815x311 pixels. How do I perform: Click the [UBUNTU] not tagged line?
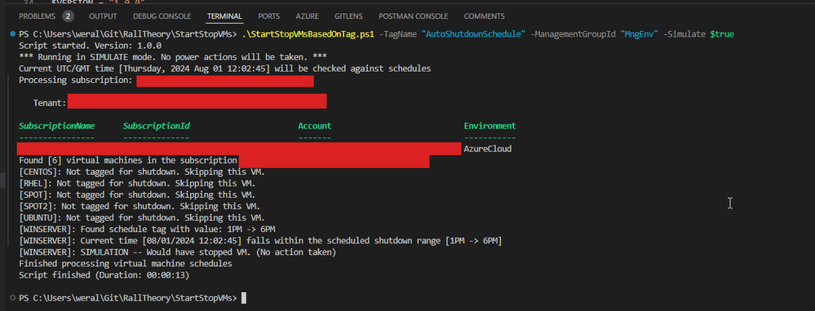(x=142, y=217)
